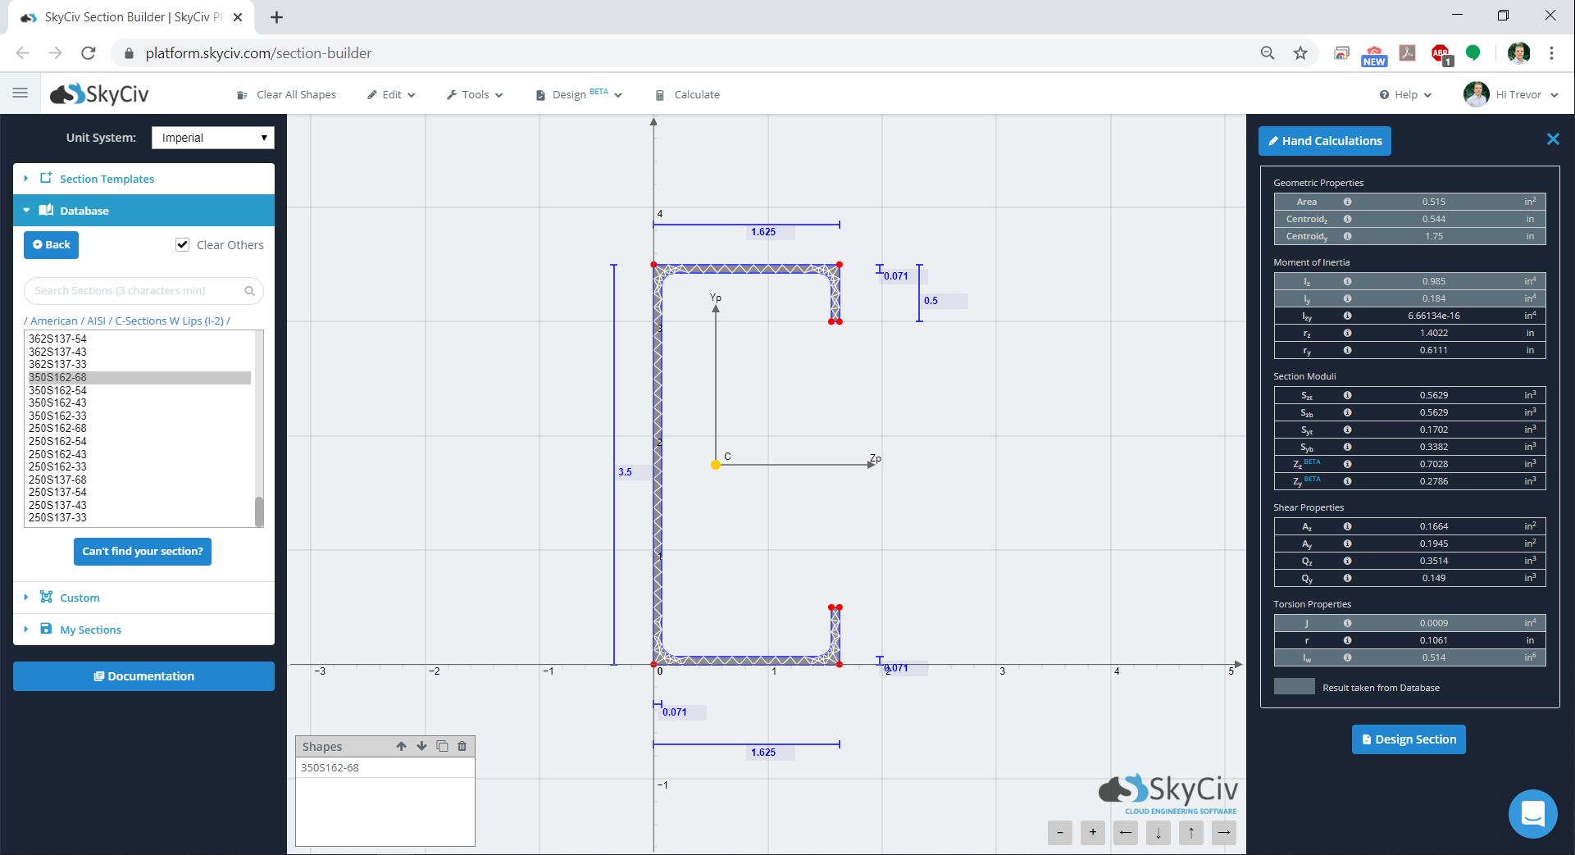The width and height of the screenshot is (1575, 855).
Task: Select 350S162-68 in the Shapes list
Action: pyautogui.click(x=385, y=768)
